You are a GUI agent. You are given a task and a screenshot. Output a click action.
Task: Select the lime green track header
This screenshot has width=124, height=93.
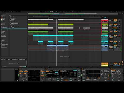tap(105, 24)
